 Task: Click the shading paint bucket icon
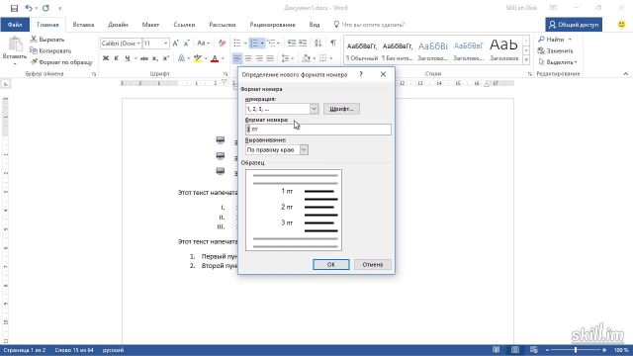[x=307, y=58]
